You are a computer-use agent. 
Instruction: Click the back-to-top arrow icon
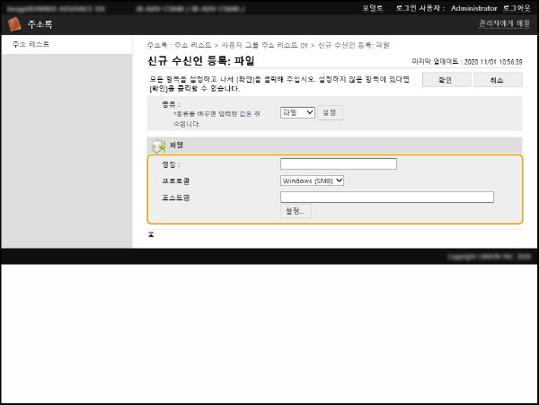pyautogui.click(x=151, y=233)
